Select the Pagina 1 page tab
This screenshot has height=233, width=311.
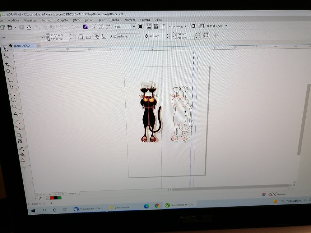(73, 193)
